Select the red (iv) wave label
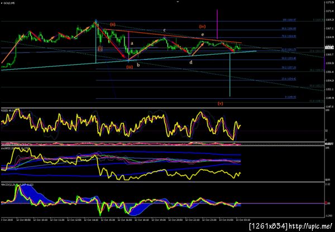This screenshot has width=335, height=232. [202, 26]
